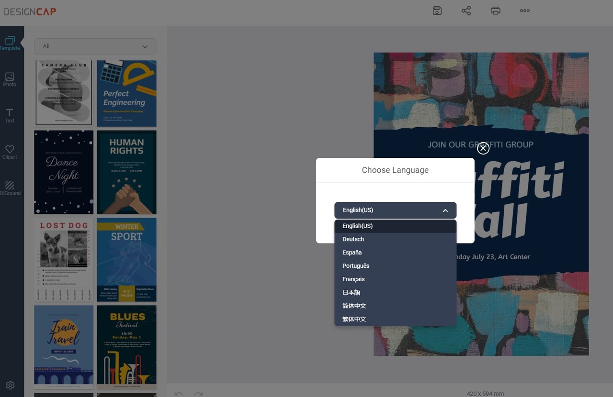Open the BKGround panel in sidebar
The image size is (613, 397).
(x=10, y=188)
